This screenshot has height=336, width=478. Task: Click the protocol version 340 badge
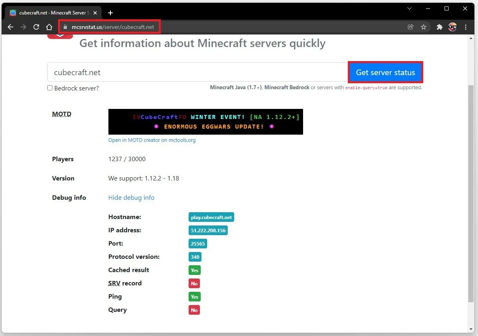pyautogui.click(x=195, y=257)
